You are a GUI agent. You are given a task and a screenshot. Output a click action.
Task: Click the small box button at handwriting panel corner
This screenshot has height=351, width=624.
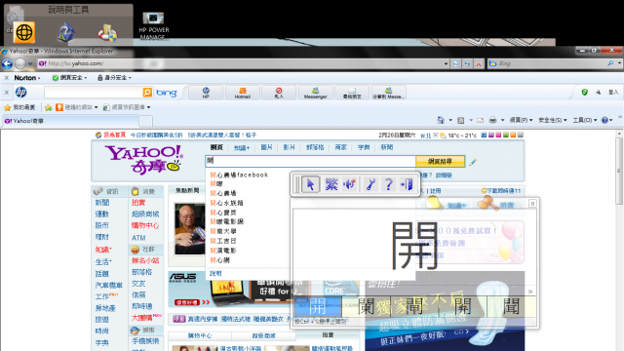532,204
